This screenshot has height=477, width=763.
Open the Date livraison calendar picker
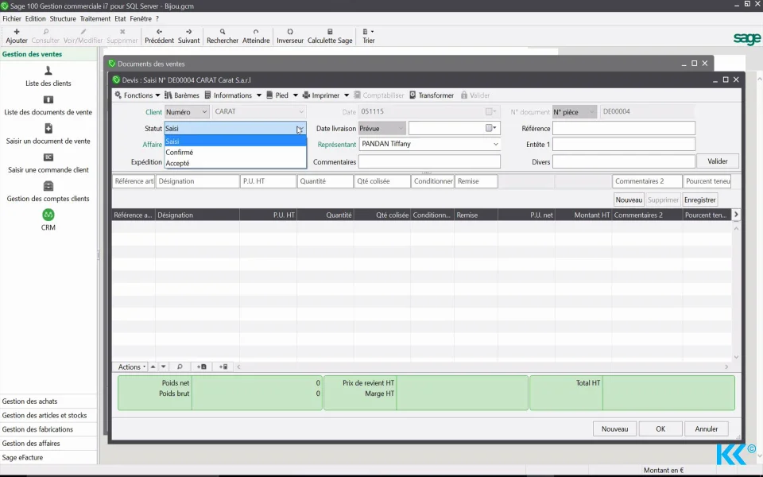[x=490, y=128]
